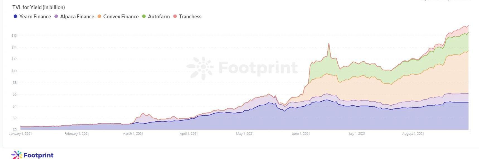Click the Footprint logo icon at bottom
The height and width of the screenshot is (159, 479).
point(16,155)
